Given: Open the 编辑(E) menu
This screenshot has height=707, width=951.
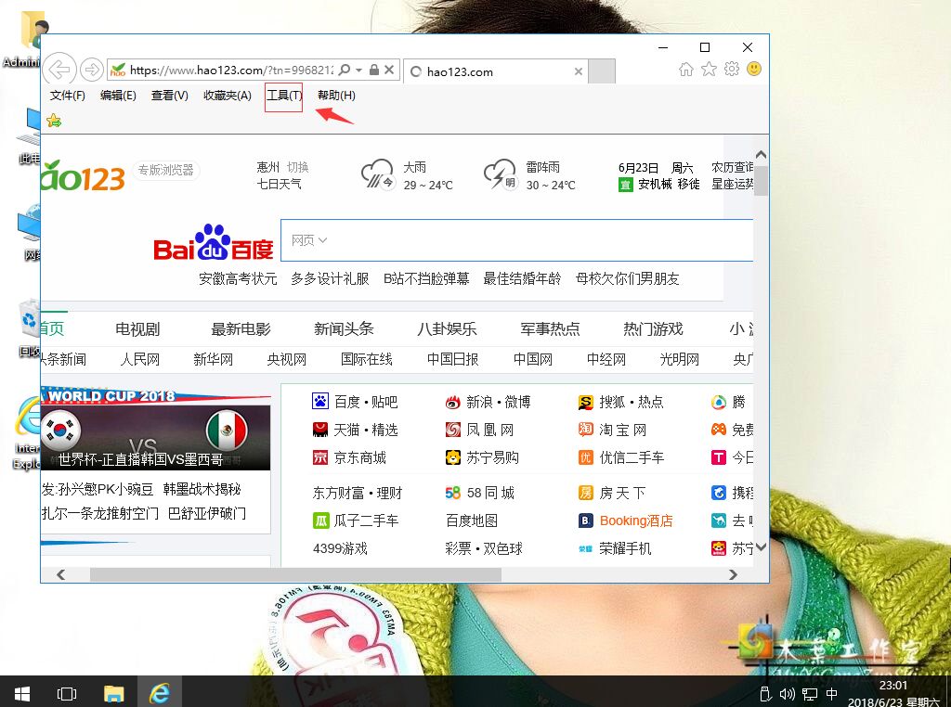Looking at the screenshot, I should pos(118,96).
